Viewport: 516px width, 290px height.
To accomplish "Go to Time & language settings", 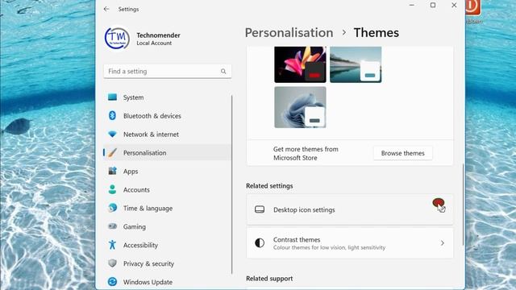I will tap(168, 208).
